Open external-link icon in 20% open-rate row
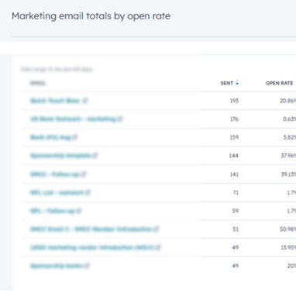Viewport: 296px width, 296px height. point(87,266)
